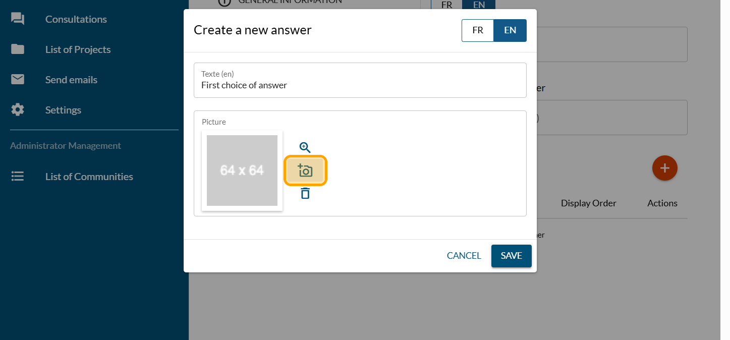The width and height of the screenshot is (730, 340).
Task: Select EN language in dialog
Action: pos(510,30)
